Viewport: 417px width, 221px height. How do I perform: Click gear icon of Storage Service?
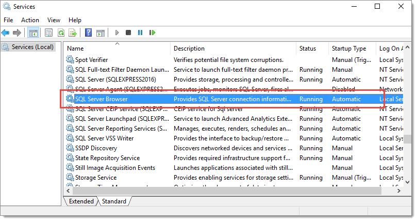[70, 177]
